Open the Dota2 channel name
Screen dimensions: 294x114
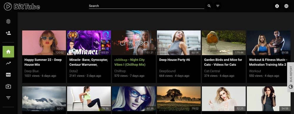(x=73, y=71)
